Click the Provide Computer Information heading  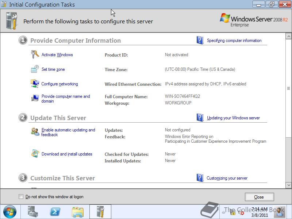click(76, 41)
